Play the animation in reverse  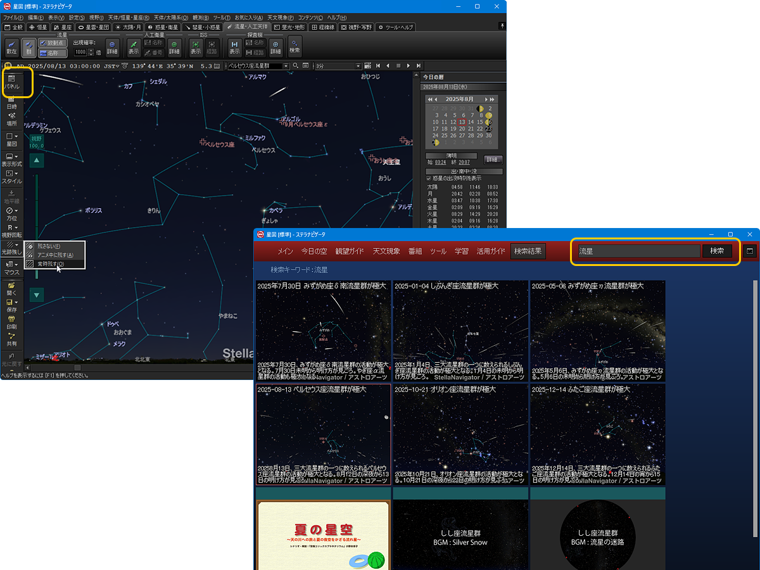pyautogui.click(x=388, y=66)
